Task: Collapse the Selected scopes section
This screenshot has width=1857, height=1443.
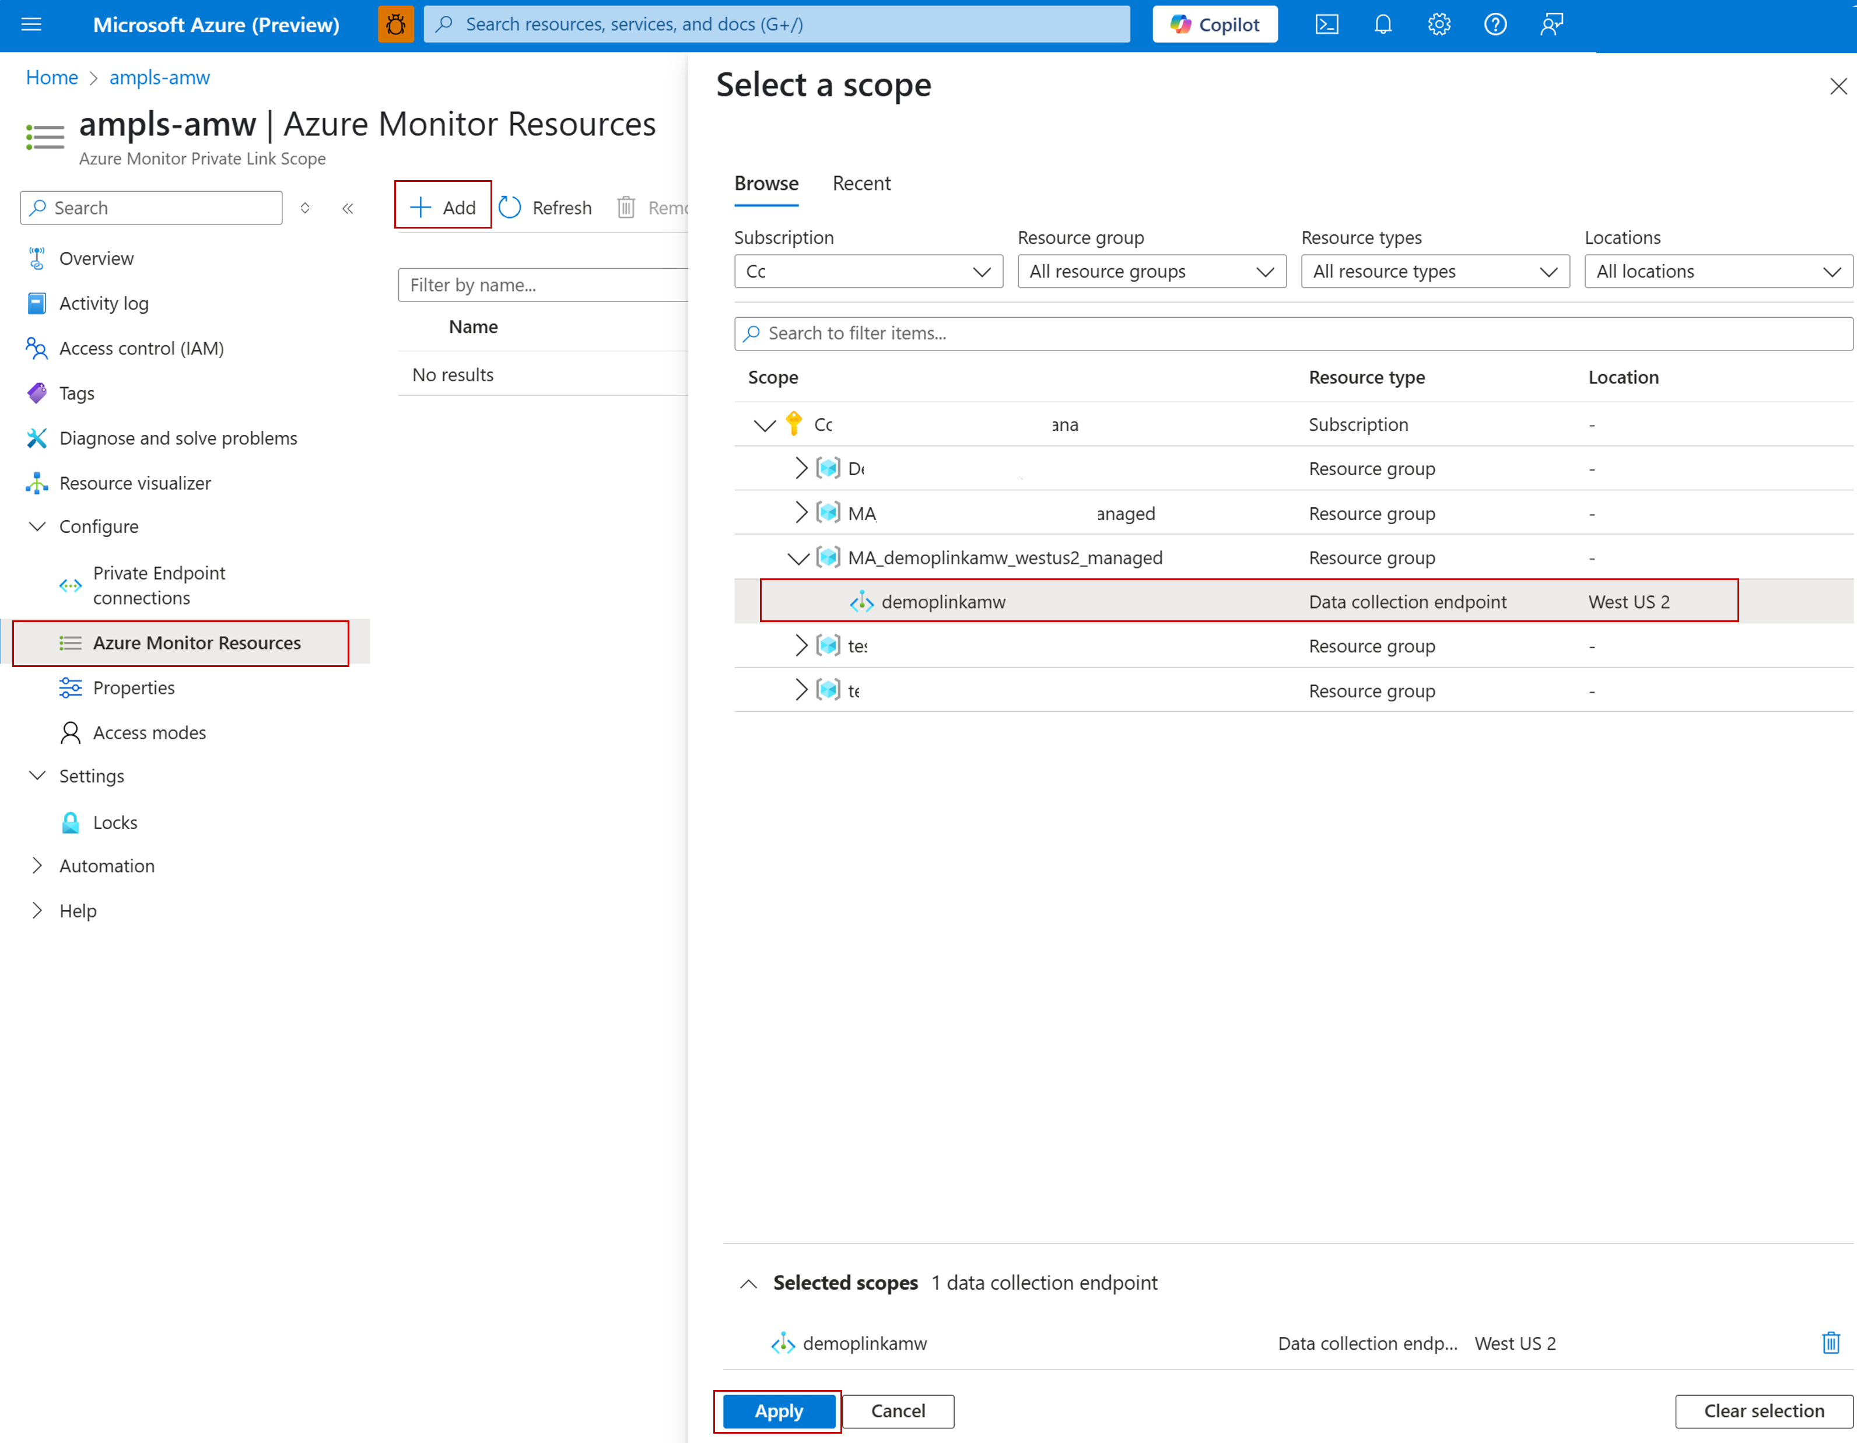Action: click(x=748, y=1283)
